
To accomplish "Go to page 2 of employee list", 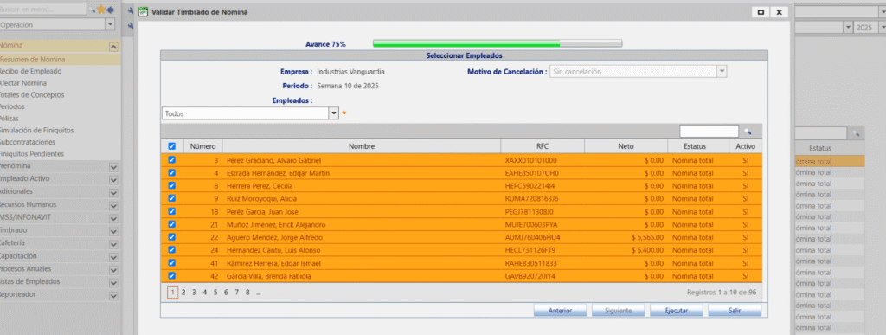I will [183, 292].
